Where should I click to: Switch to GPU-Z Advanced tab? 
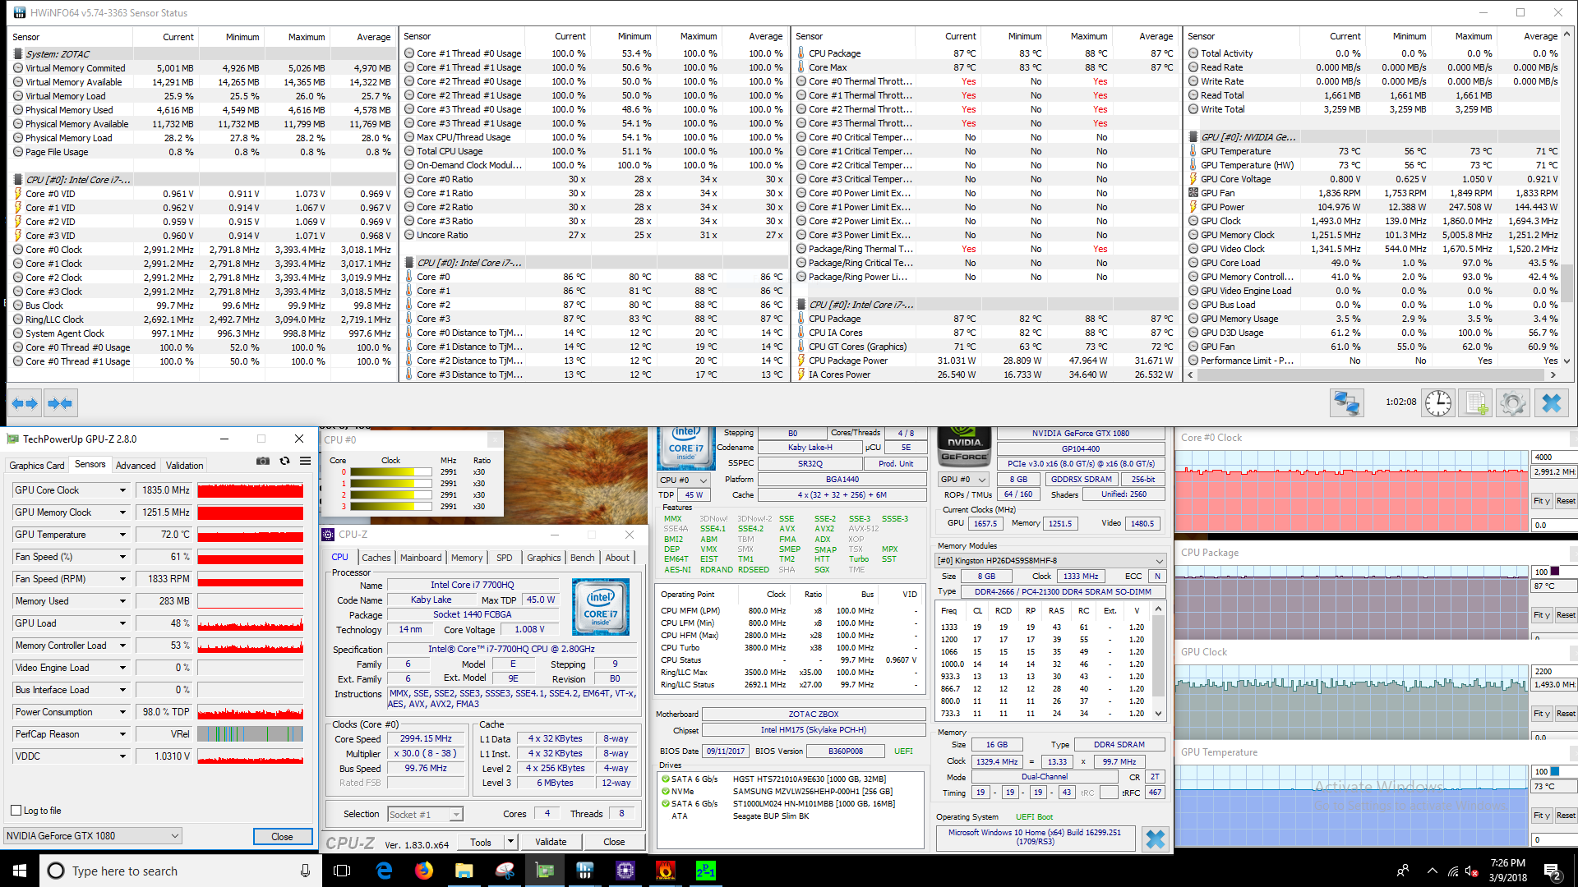tap(136, 466)
